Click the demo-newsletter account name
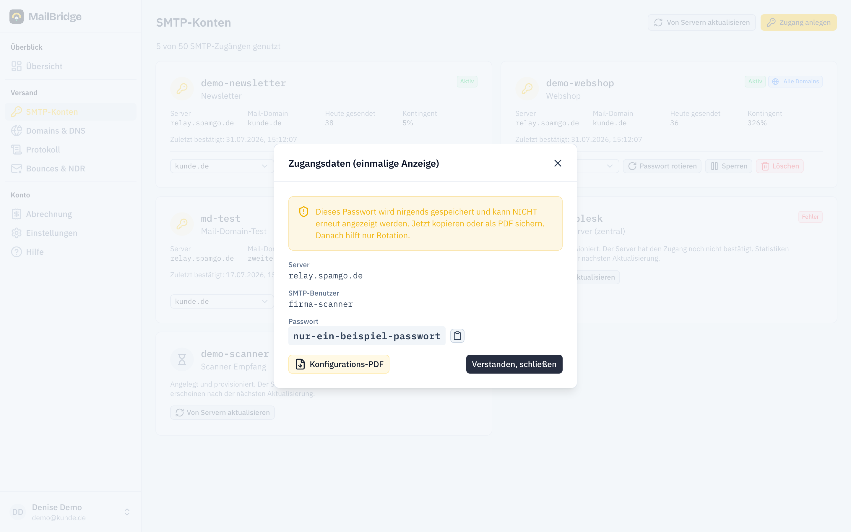Screen dimensions: 851x532 pyautogui.click(x=243, y=83)
